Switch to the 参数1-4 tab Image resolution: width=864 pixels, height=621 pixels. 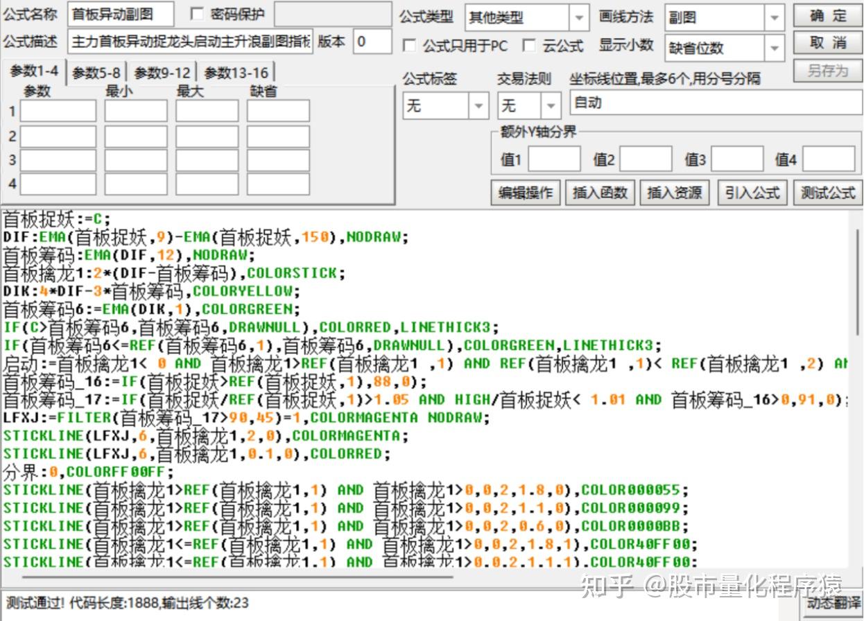pyautogui.click(x=34, y=71)
